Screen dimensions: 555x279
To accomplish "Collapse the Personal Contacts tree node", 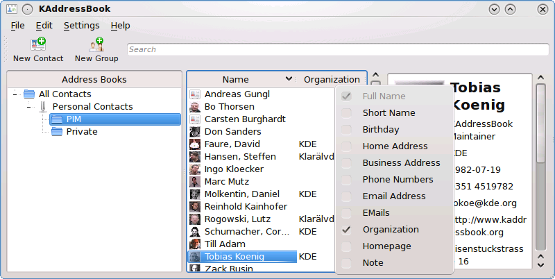I will click(28, 107).
